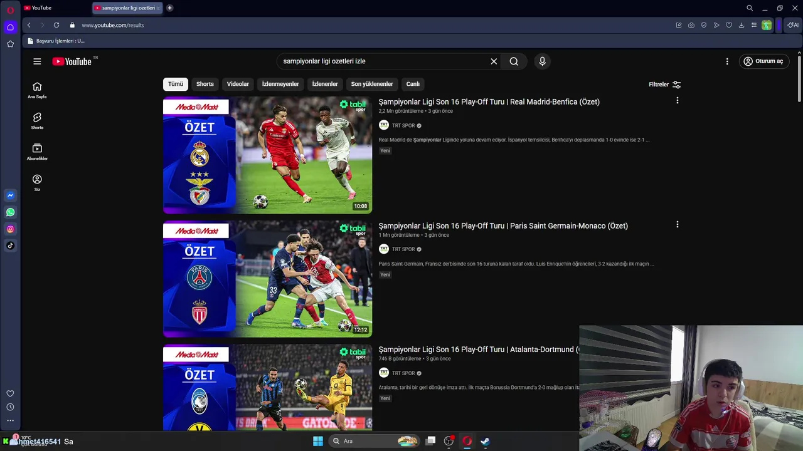Select the Canlı filter chip
Screen dimensions: 803x451
point(413,84)
